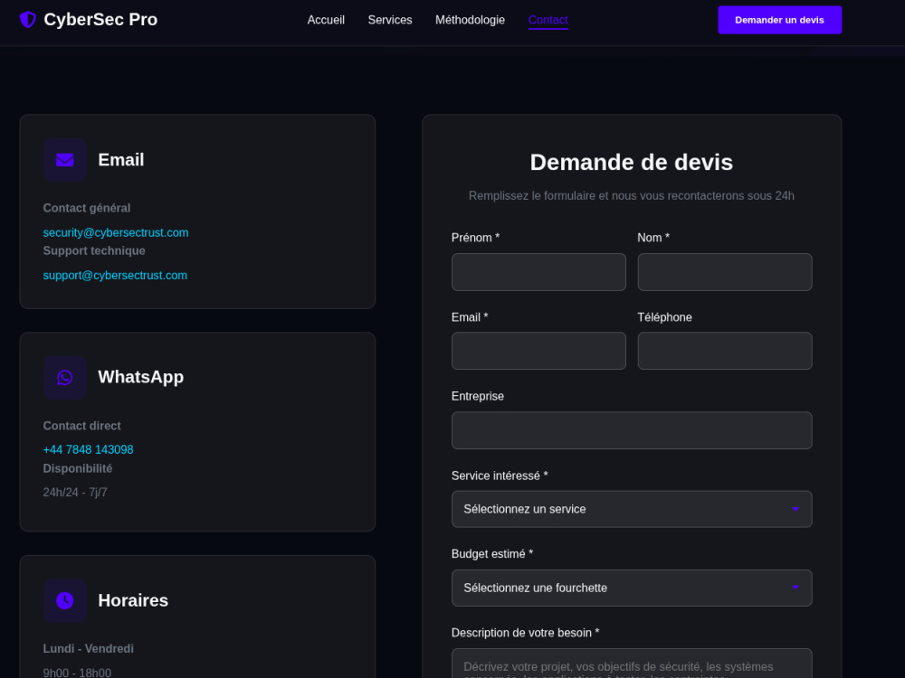Screen dimensions: 905x678
Task: Focus the Entreprise input field
Action: pos(632,430)
